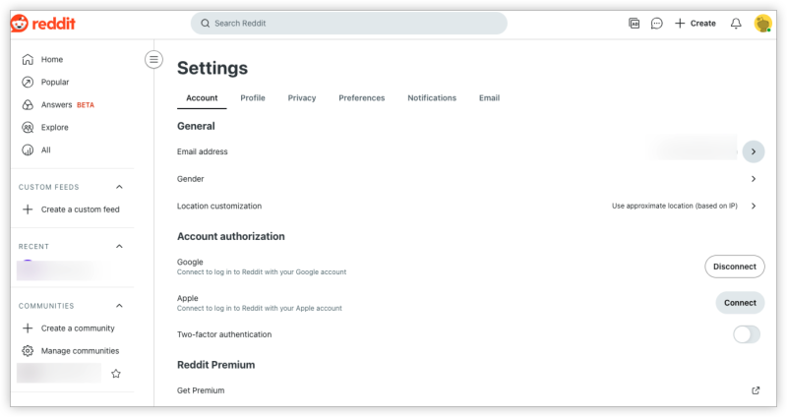The width and height of the screenshot is (787, 417).
Task: Focus the Search Reddit field
Action: 349,23
